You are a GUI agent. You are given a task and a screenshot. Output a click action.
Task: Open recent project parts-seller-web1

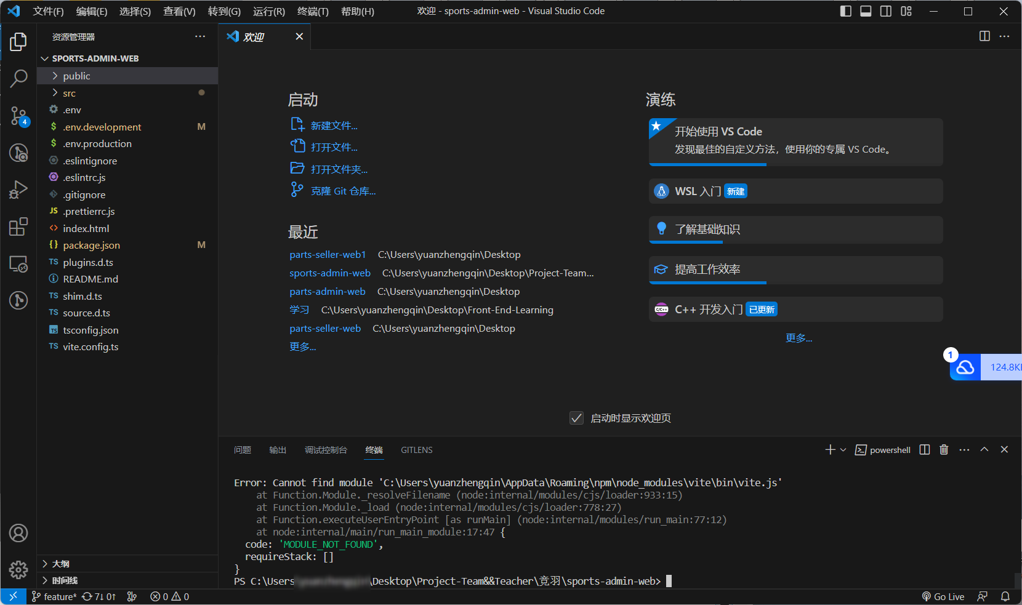click(328, 255)
